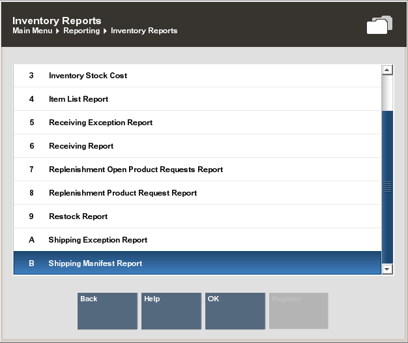Open Receiving Exception Report
The image size is (408, 343).
[197, 123]
